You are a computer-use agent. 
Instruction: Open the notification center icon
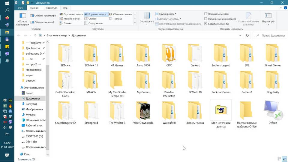7,155
